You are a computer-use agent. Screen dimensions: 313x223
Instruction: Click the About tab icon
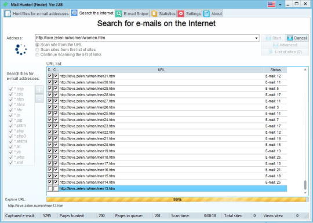coord(206,13)
